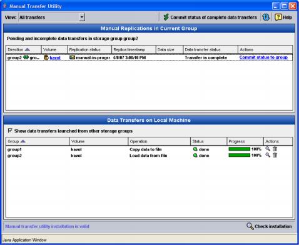Minimize the Manual Transfer Utility window
The width and height of the screenshot is (299, 245).
point(275,6)
